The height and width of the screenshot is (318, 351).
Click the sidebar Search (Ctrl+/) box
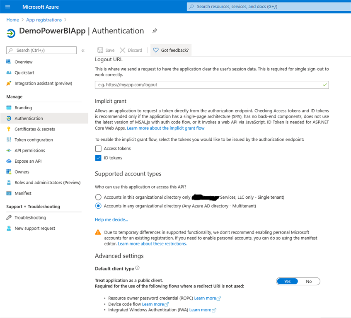(x=41, y=51)
